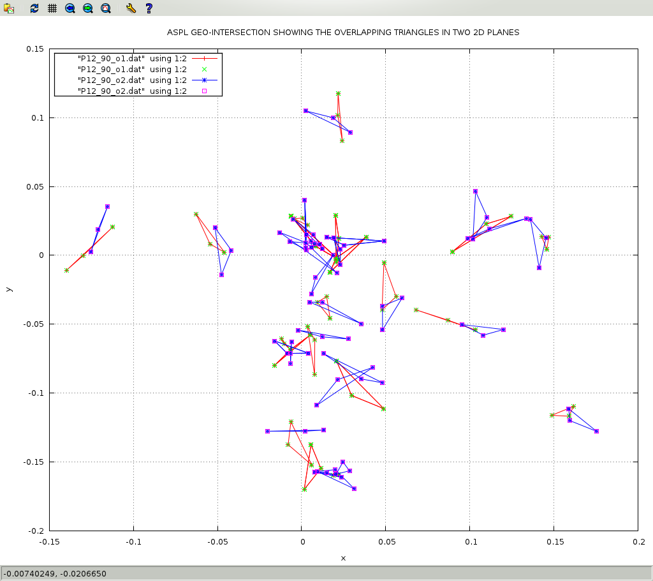
Task: Open help with the question mark icon
Action: coord(149,8)
